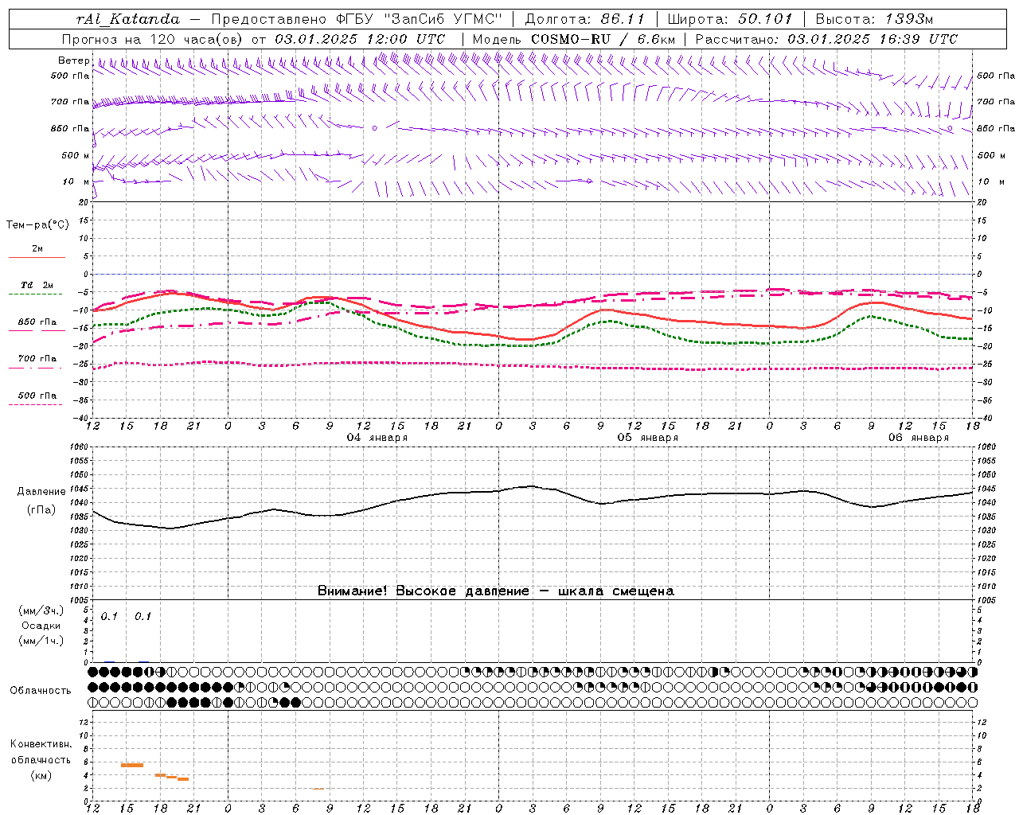
Task: Select the "Прогноз на 120 часа(ов)" forecast text
Action: (x=153, y=39)
